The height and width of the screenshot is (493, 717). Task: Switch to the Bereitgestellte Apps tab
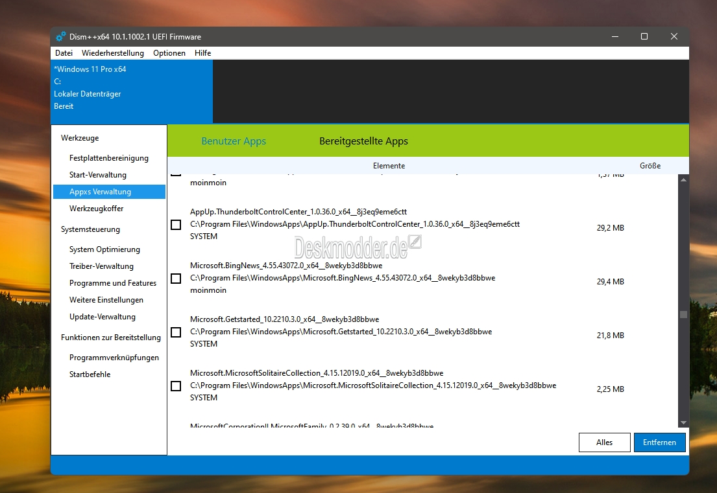click(x=363, y=141)
